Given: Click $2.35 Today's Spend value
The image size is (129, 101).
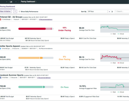Looking at the screenshot, I should 67,67.
